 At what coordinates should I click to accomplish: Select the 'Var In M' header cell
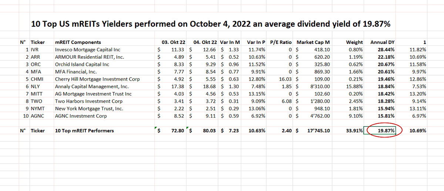(230, 42)
